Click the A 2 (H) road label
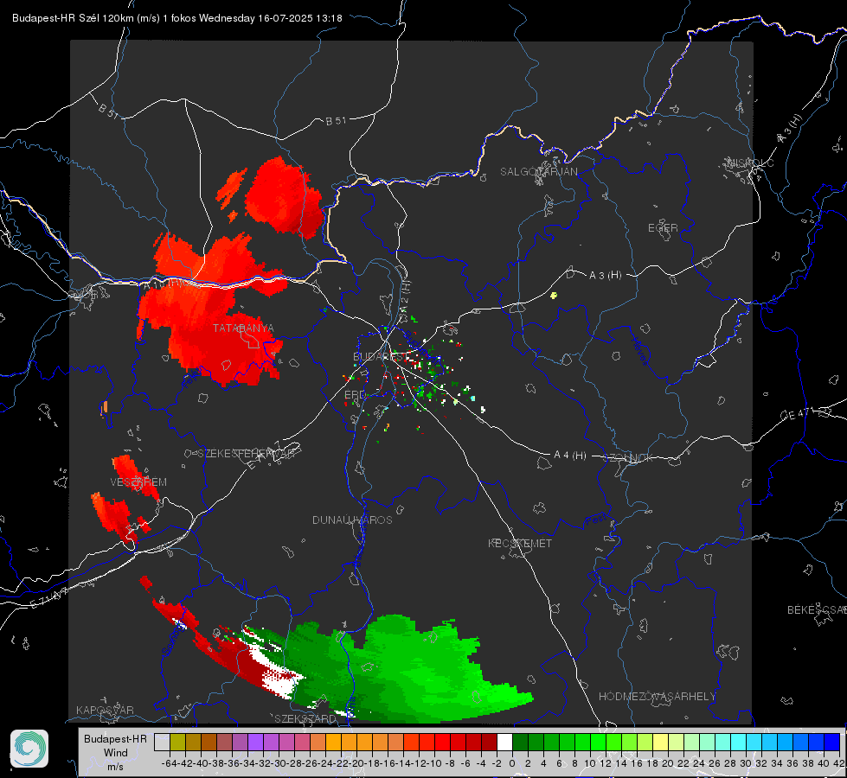Image resolution: width=847 pixels, height=778 pixels. [x=405, y=296]
